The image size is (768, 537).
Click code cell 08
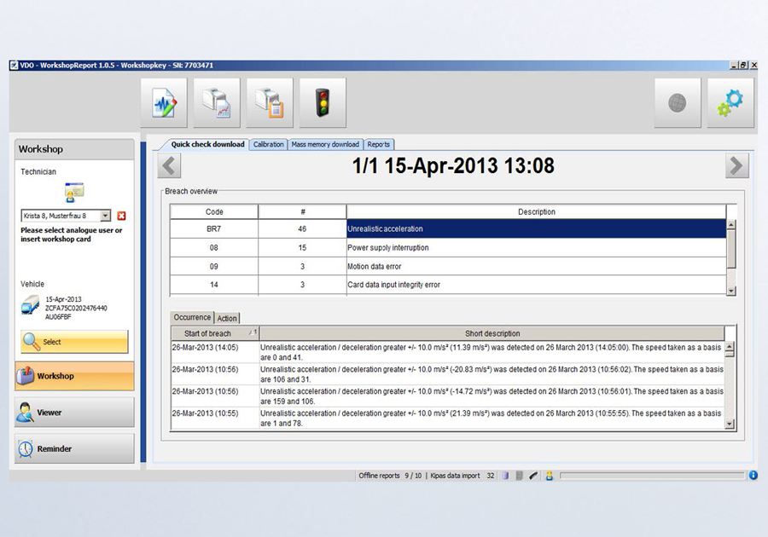[214, 247]
